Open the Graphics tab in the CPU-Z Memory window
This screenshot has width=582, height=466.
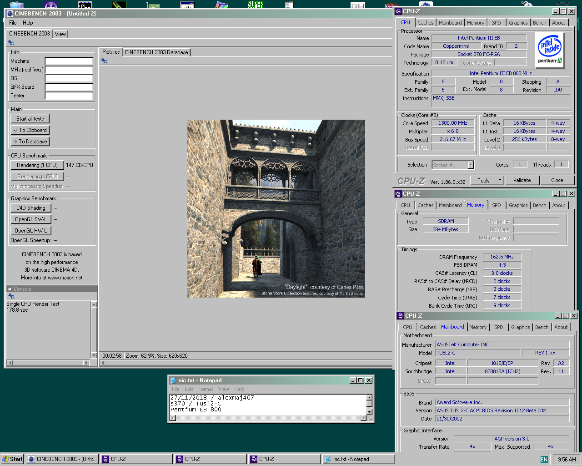518,205
